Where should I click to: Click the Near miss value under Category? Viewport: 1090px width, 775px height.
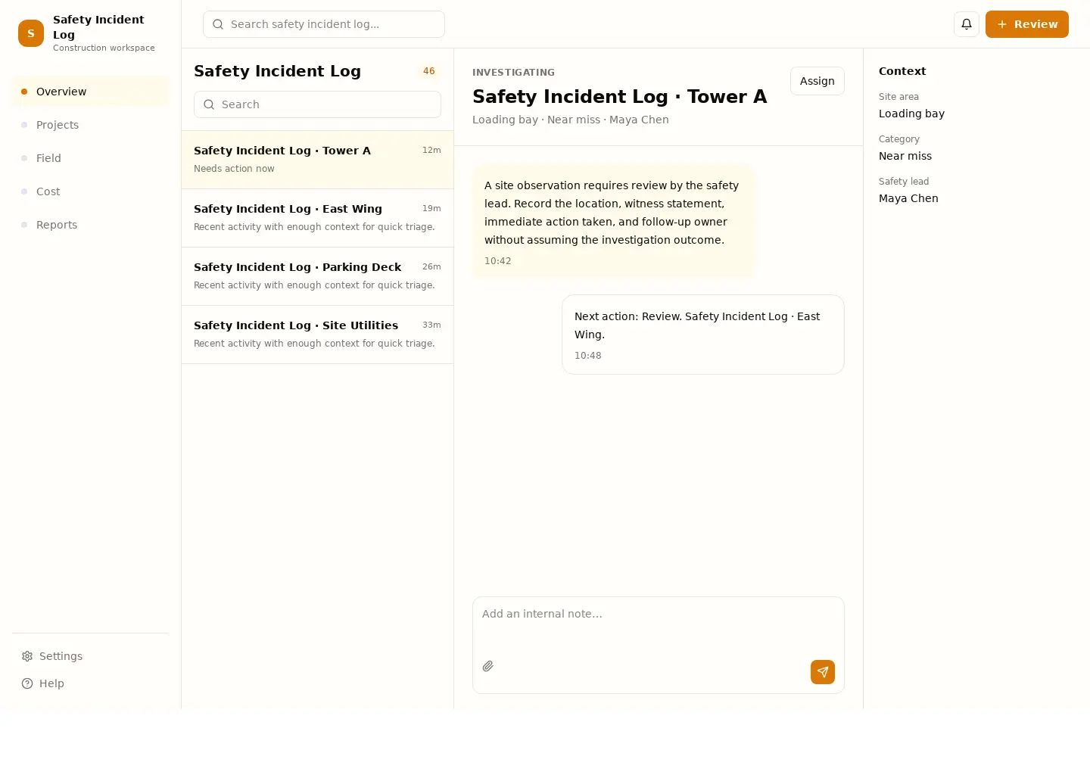(x=905, y=156)
